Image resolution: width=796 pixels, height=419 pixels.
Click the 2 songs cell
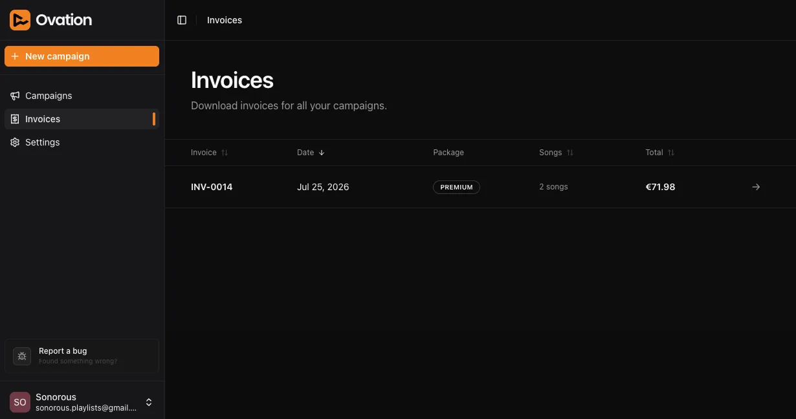click(553, 187)
